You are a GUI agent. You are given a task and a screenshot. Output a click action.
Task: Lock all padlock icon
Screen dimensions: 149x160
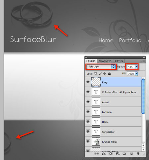(109, 74)
